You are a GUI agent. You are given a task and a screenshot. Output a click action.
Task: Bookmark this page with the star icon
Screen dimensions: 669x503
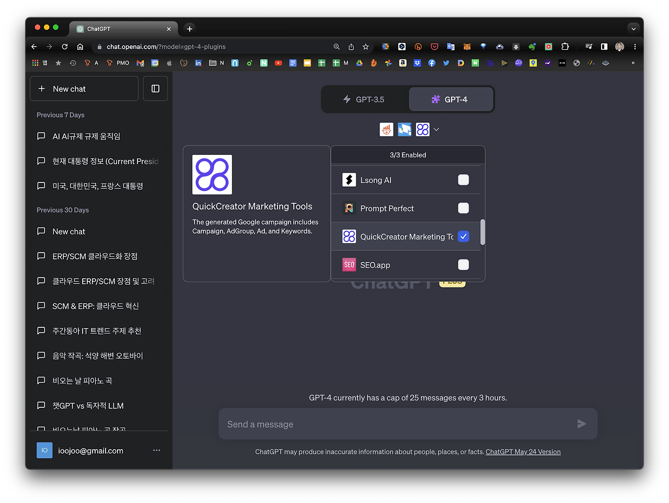coord(366,47)
